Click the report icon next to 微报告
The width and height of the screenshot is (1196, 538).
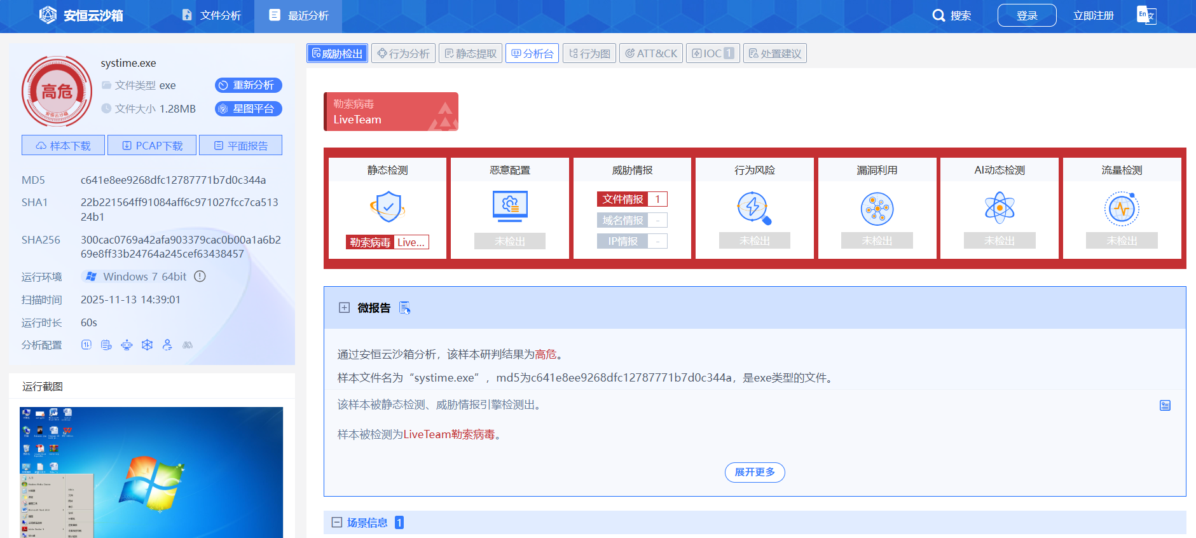(x=404, y=308)
